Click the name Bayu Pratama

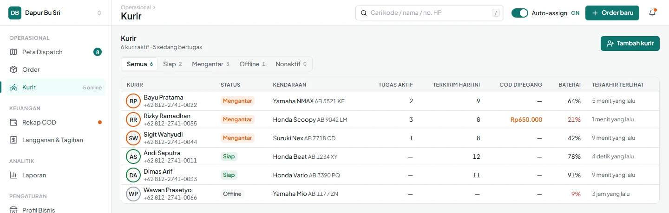tap(164, 98)
